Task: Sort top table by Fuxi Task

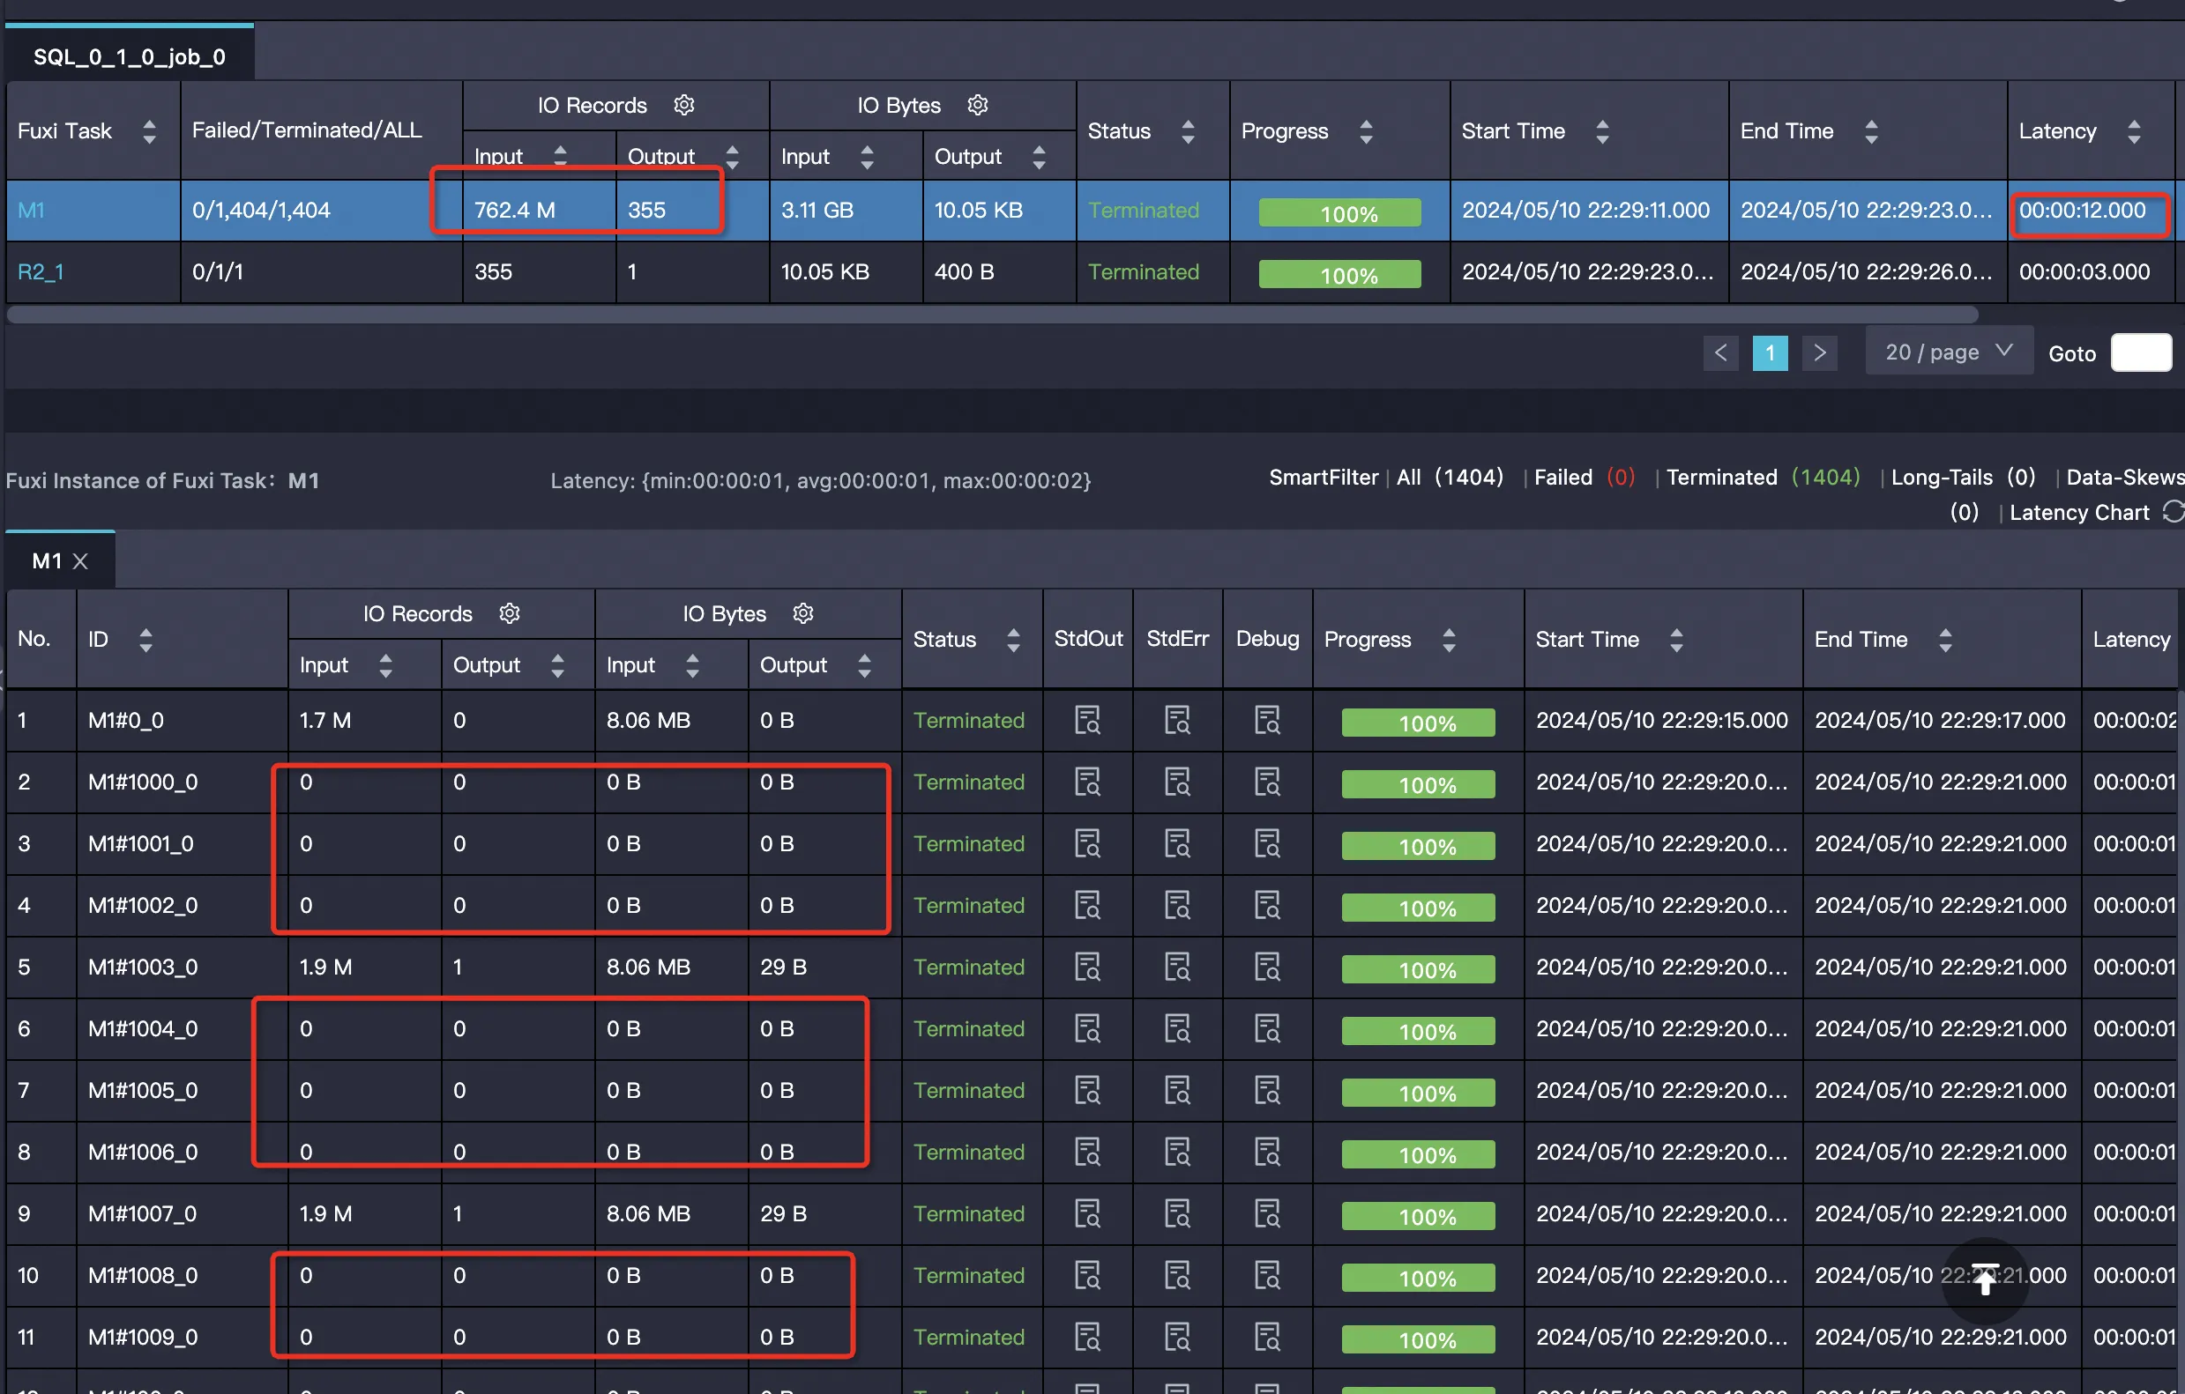Action: (x=150, y=131)
